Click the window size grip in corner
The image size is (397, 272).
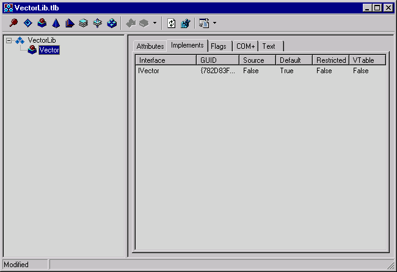point(391,265)
